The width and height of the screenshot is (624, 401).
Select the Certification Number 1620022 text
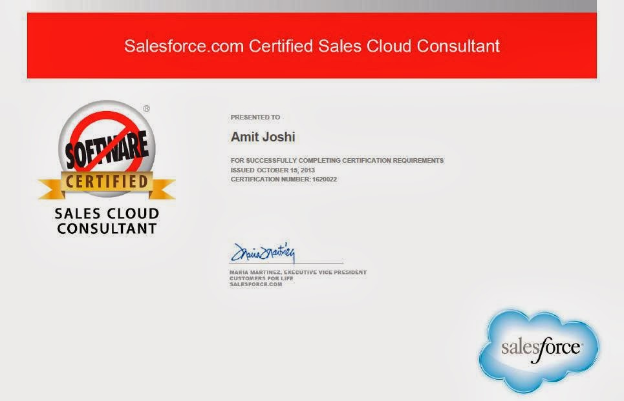pos(283,179)
